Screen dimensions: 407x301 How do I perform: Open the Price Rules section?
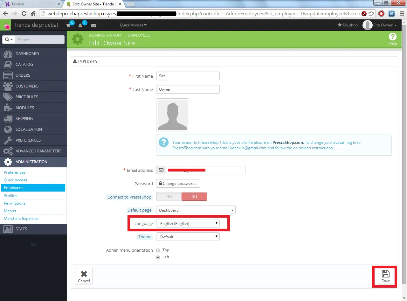coord(33,97)
